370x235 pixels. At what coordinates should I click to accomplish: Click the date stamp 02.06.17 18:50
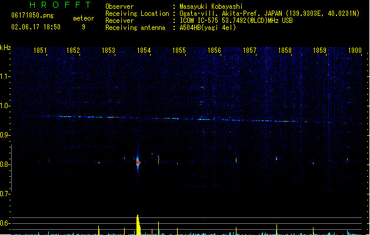36,27
